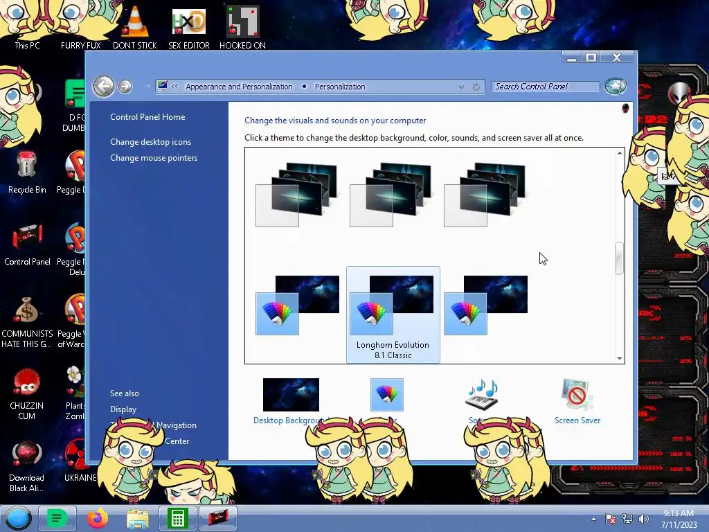709x532 pixels.
Task: Open Control Panel Home
Action: pyautogui.click(x=147, y=116)
